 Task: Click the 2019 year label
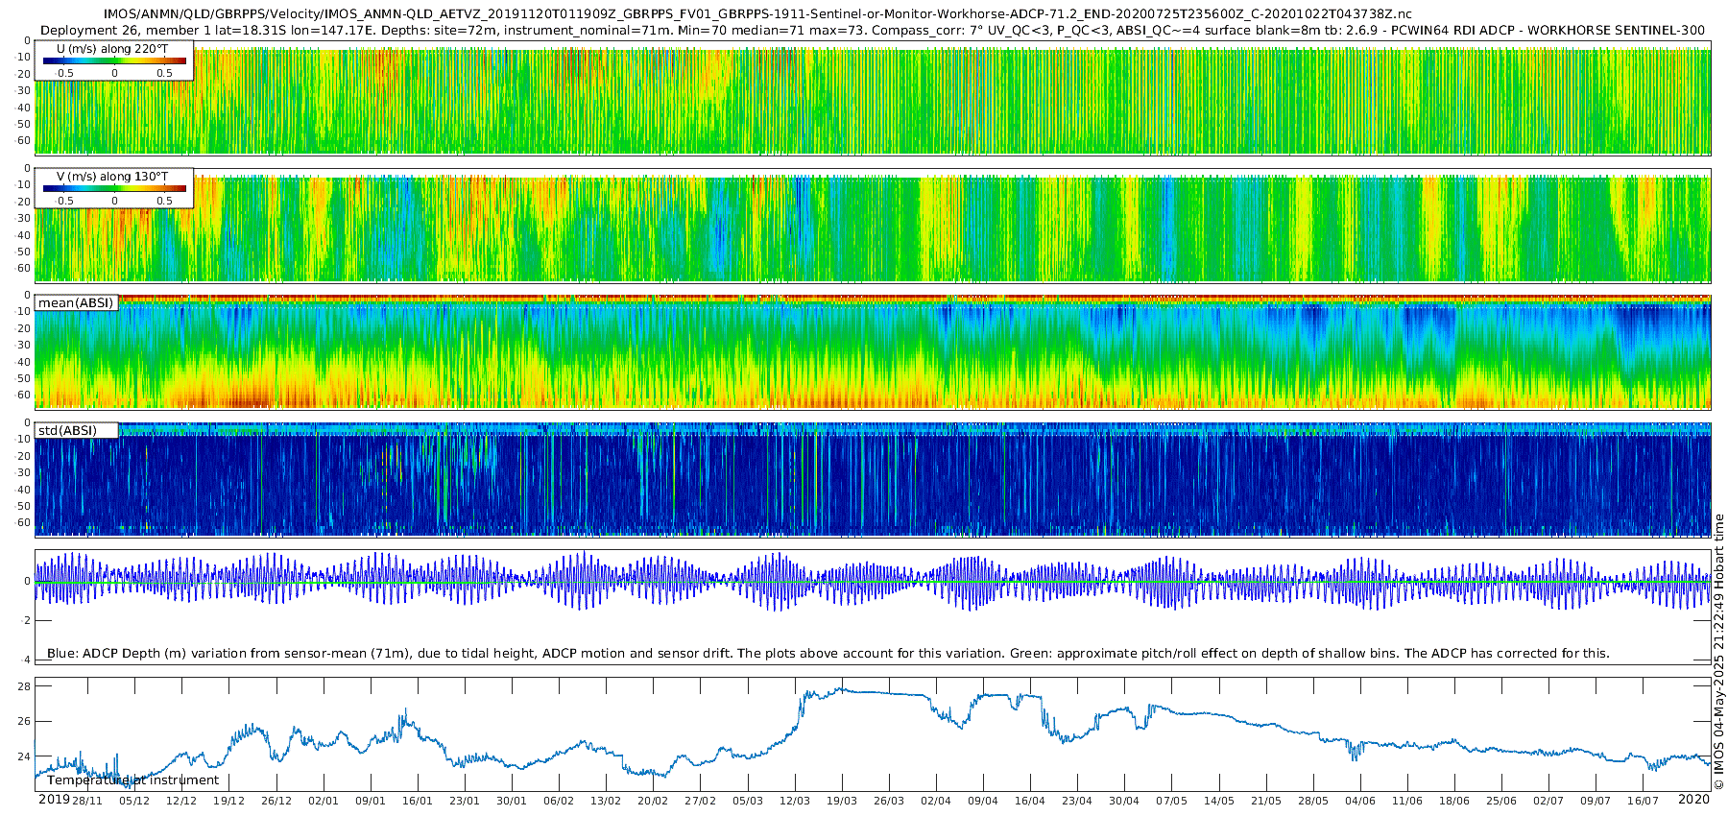[x=54, y=800]
